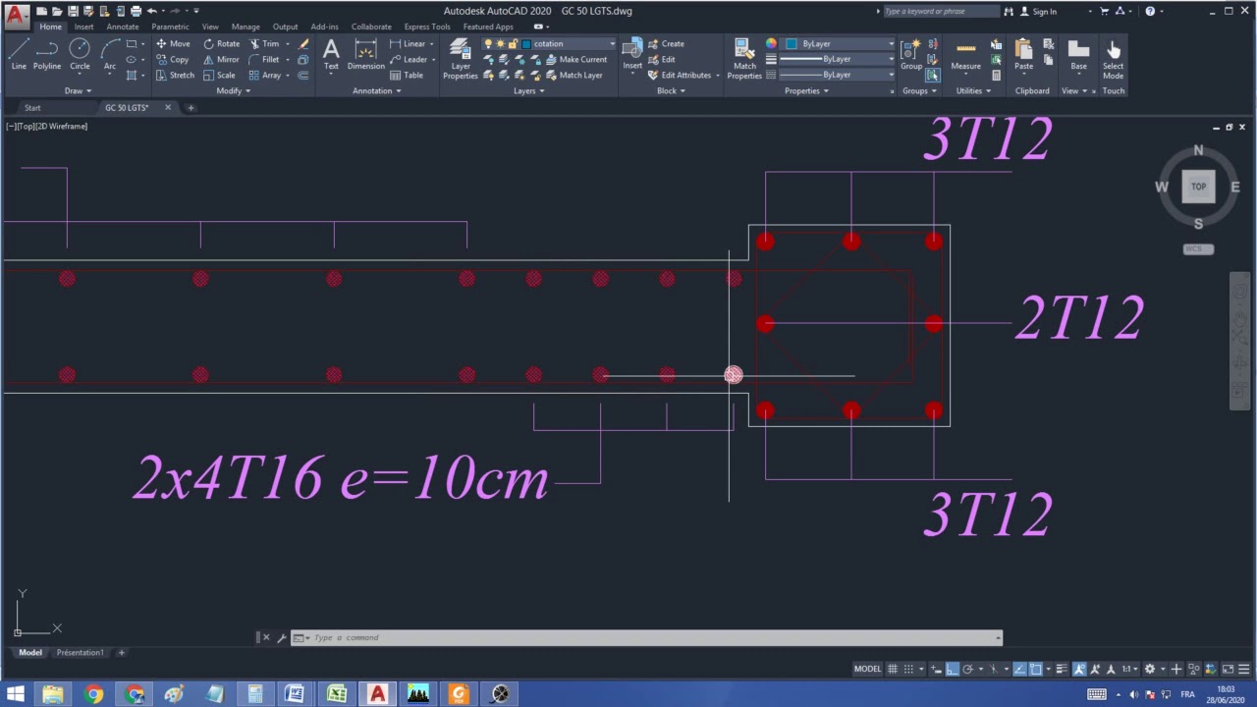Expand the Utilities panel

pyautogui.click(x=973, y=90)
